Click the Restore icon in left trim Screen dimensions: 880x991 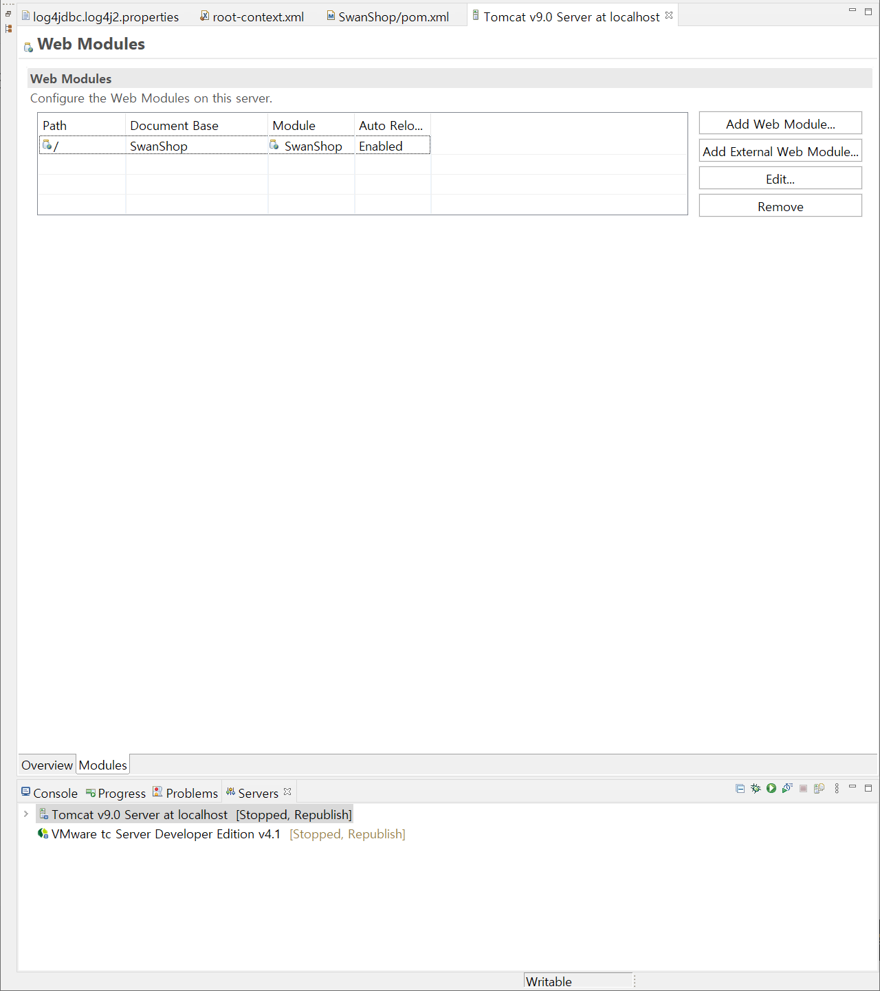click(x=8, y=14)
